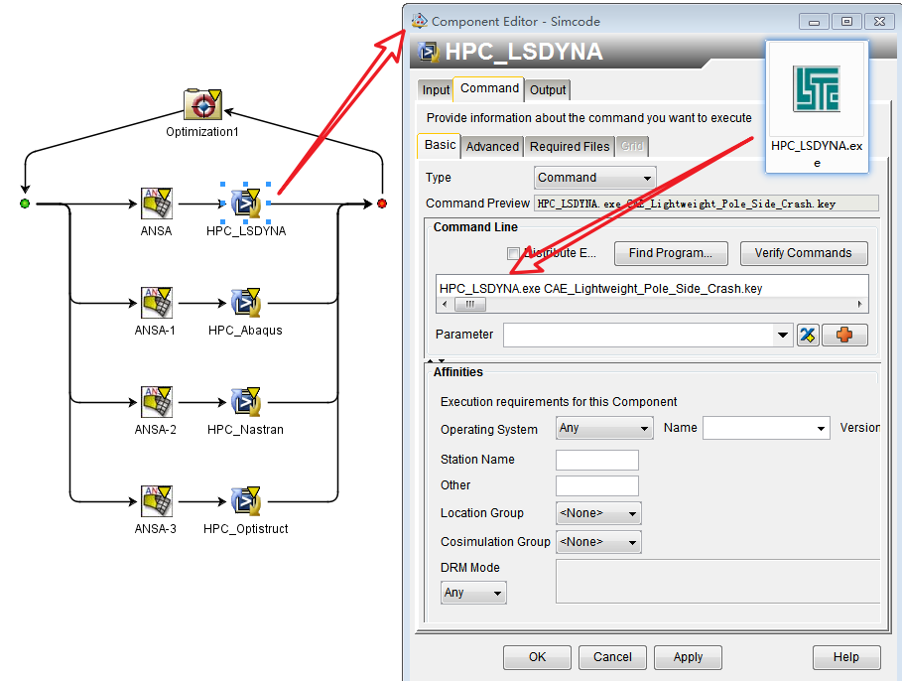Open the DRM Mode Any dropdown
Viewport: 902px width, 681px height.
pyautogui.click(x=473, y=593)
